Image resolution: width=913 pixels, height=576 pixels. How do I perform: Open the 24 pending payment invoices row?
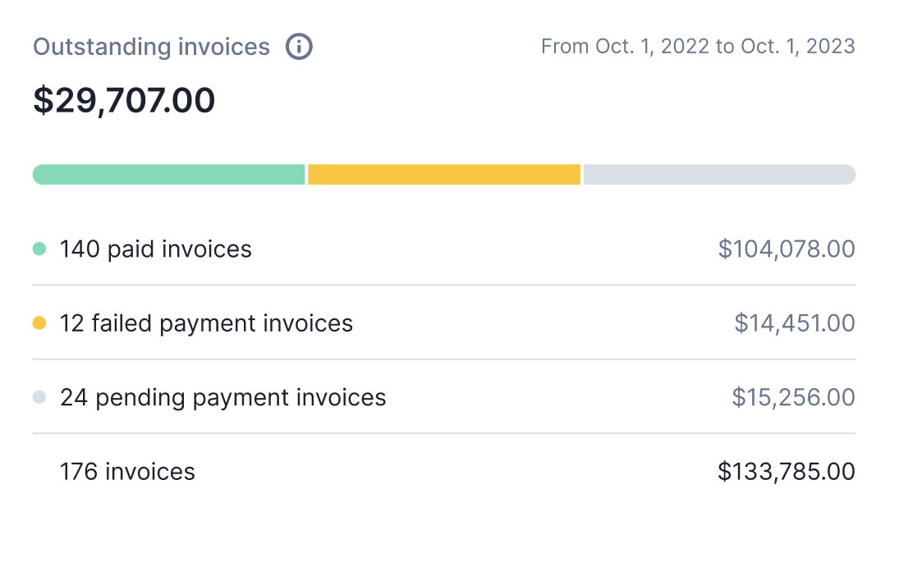(223, 398)
